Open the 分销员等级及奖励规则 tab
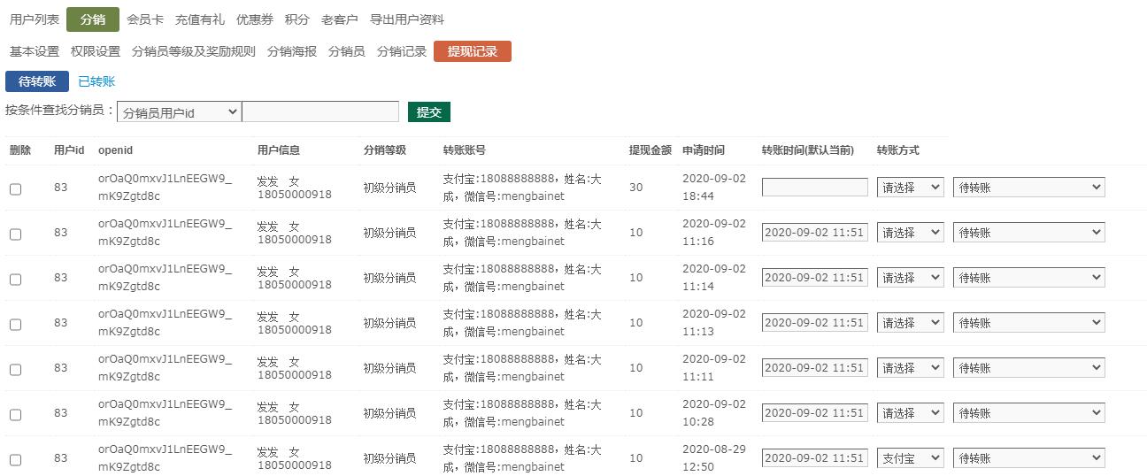Viewport: 1147px width, 476px height. [x=193, y=52]
